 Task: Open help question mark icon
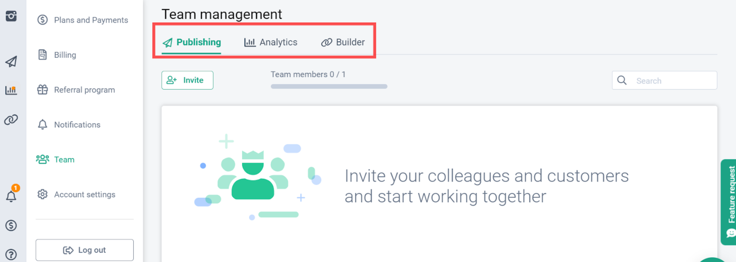click(11, 255)
